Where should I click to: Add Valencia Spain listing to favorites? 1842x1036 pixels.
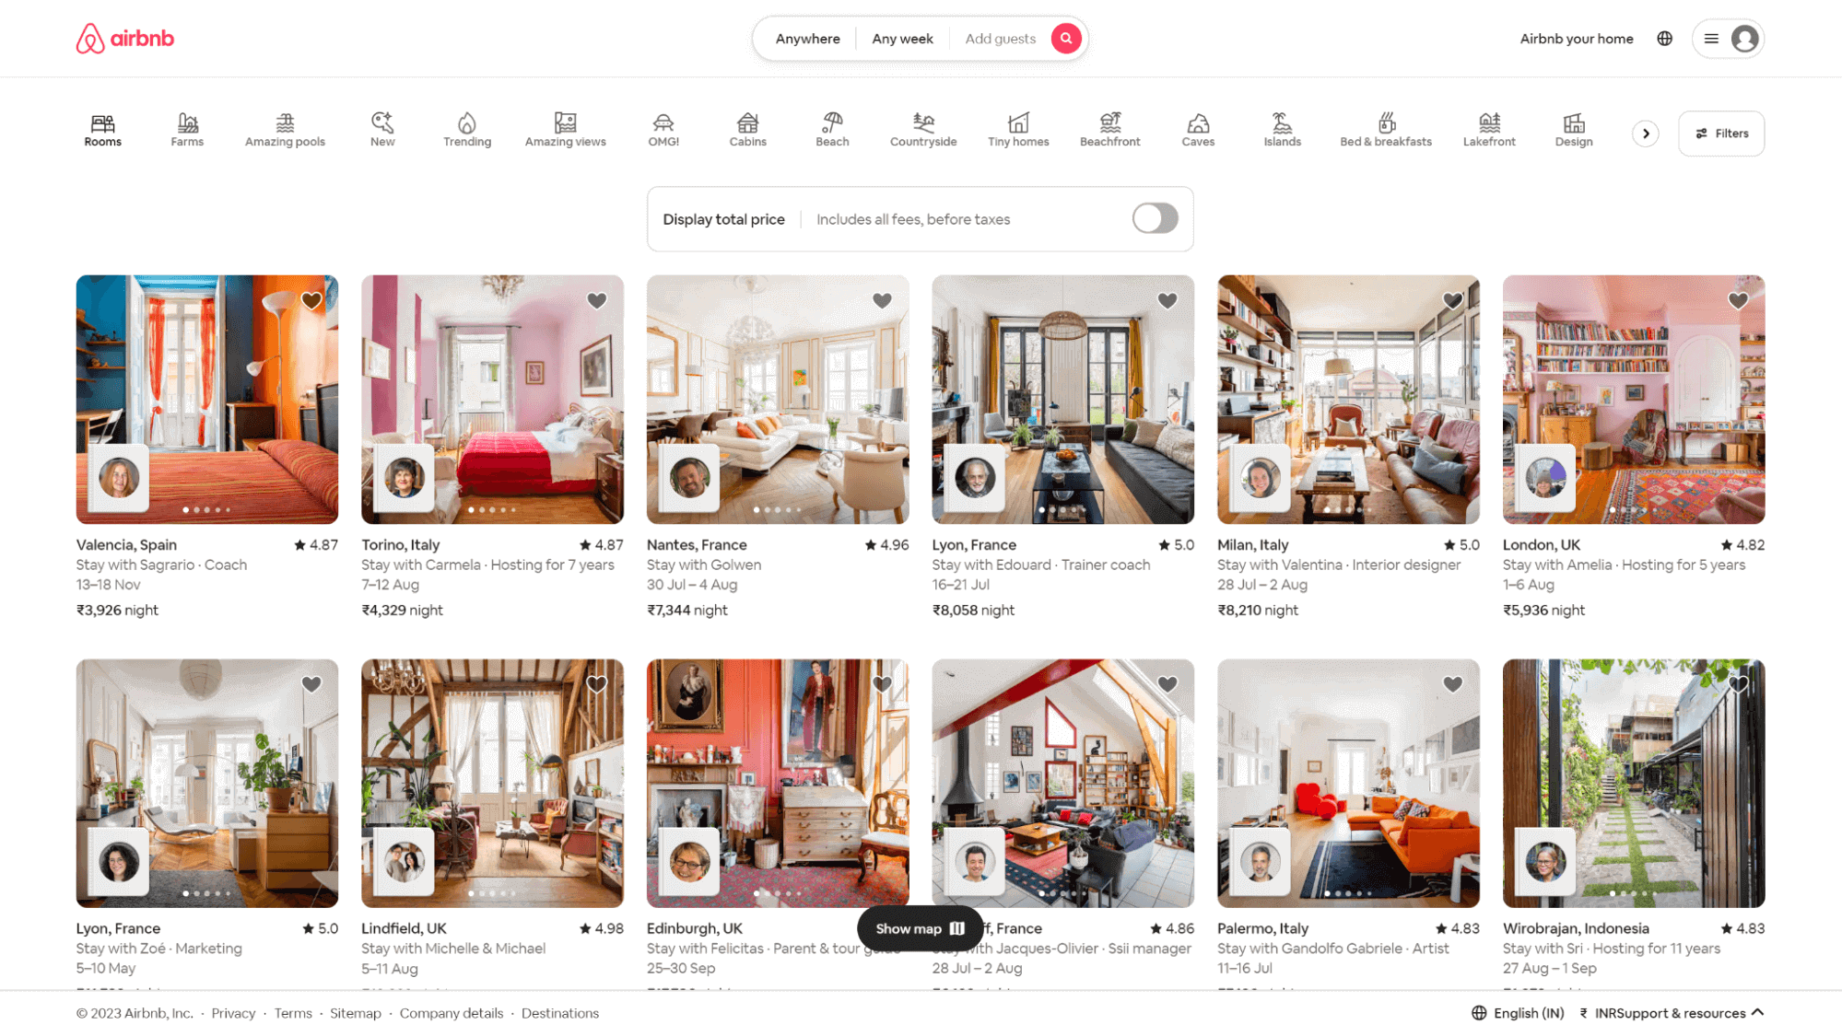click(311, 300)
